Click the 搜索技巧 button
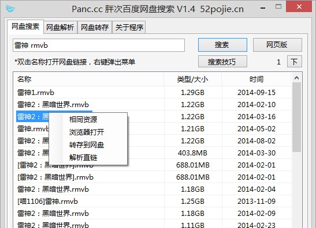 click(x=222, y=62)
